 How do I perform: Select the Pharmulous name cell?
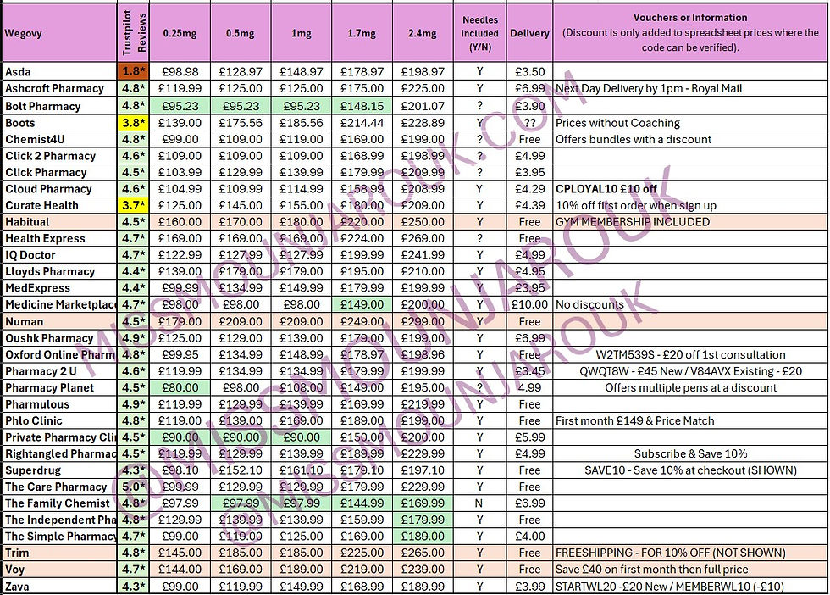(x=59, y=404)
